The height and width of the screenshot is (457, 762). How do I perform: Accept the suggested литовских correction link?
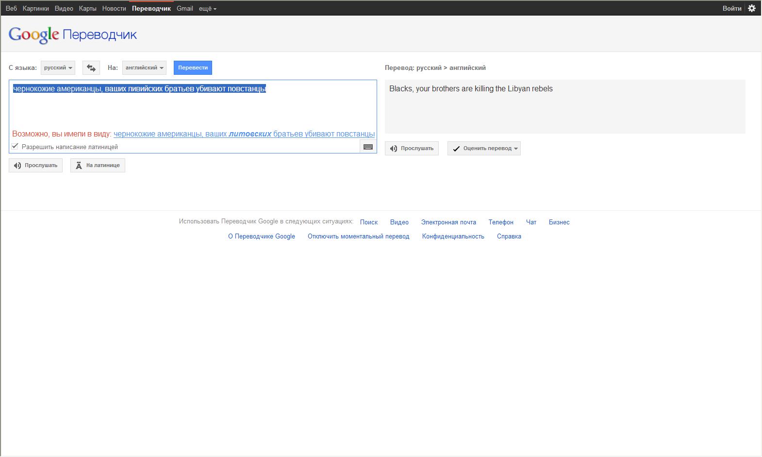[244, 134]
